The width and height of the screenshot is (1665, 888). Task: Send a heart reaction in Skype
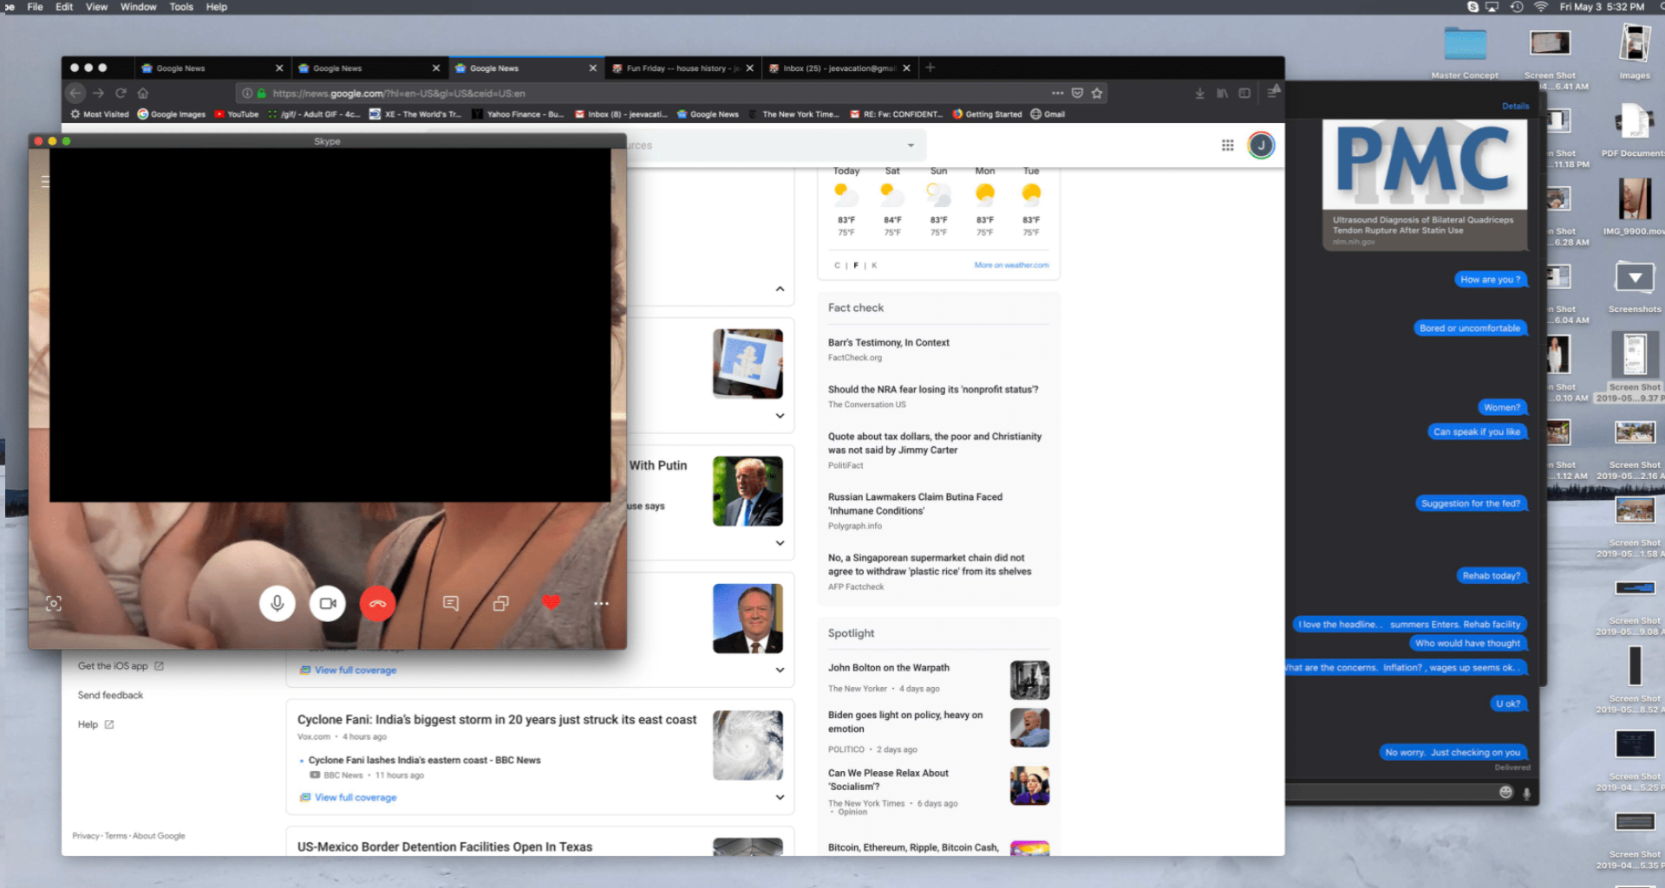tap(551, 602)
